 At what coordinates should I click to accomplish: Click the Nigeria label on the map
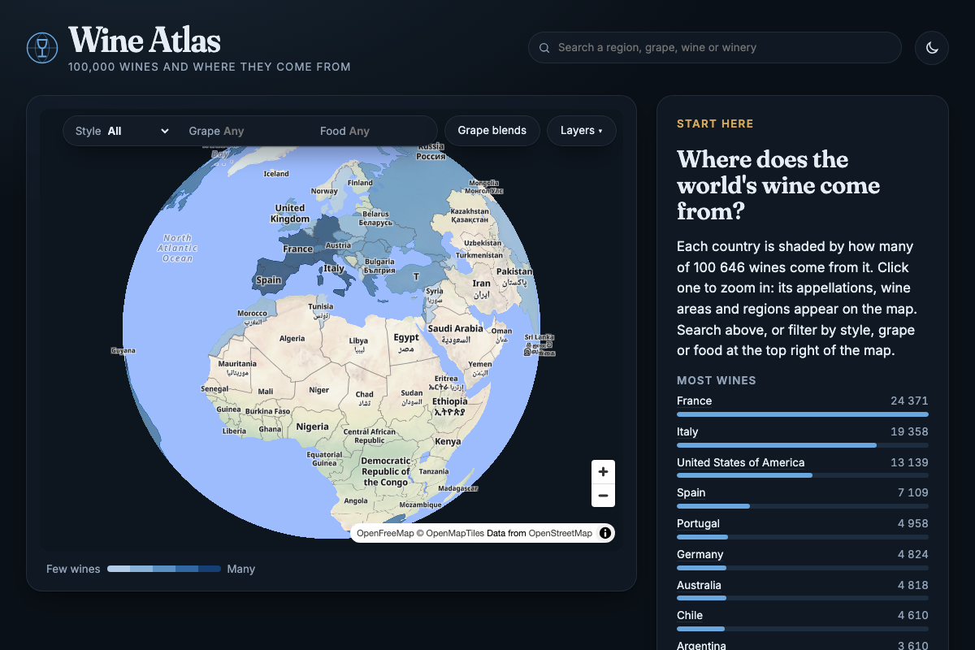pyautogui.click(x=313, y=427)
